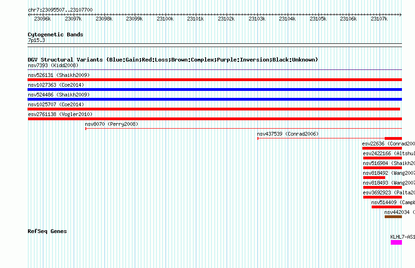The width and height of the screenshot is (415, 268).
Task: Open the KLHL7-AS1 gene label
Action: click(x=402, y=237)
